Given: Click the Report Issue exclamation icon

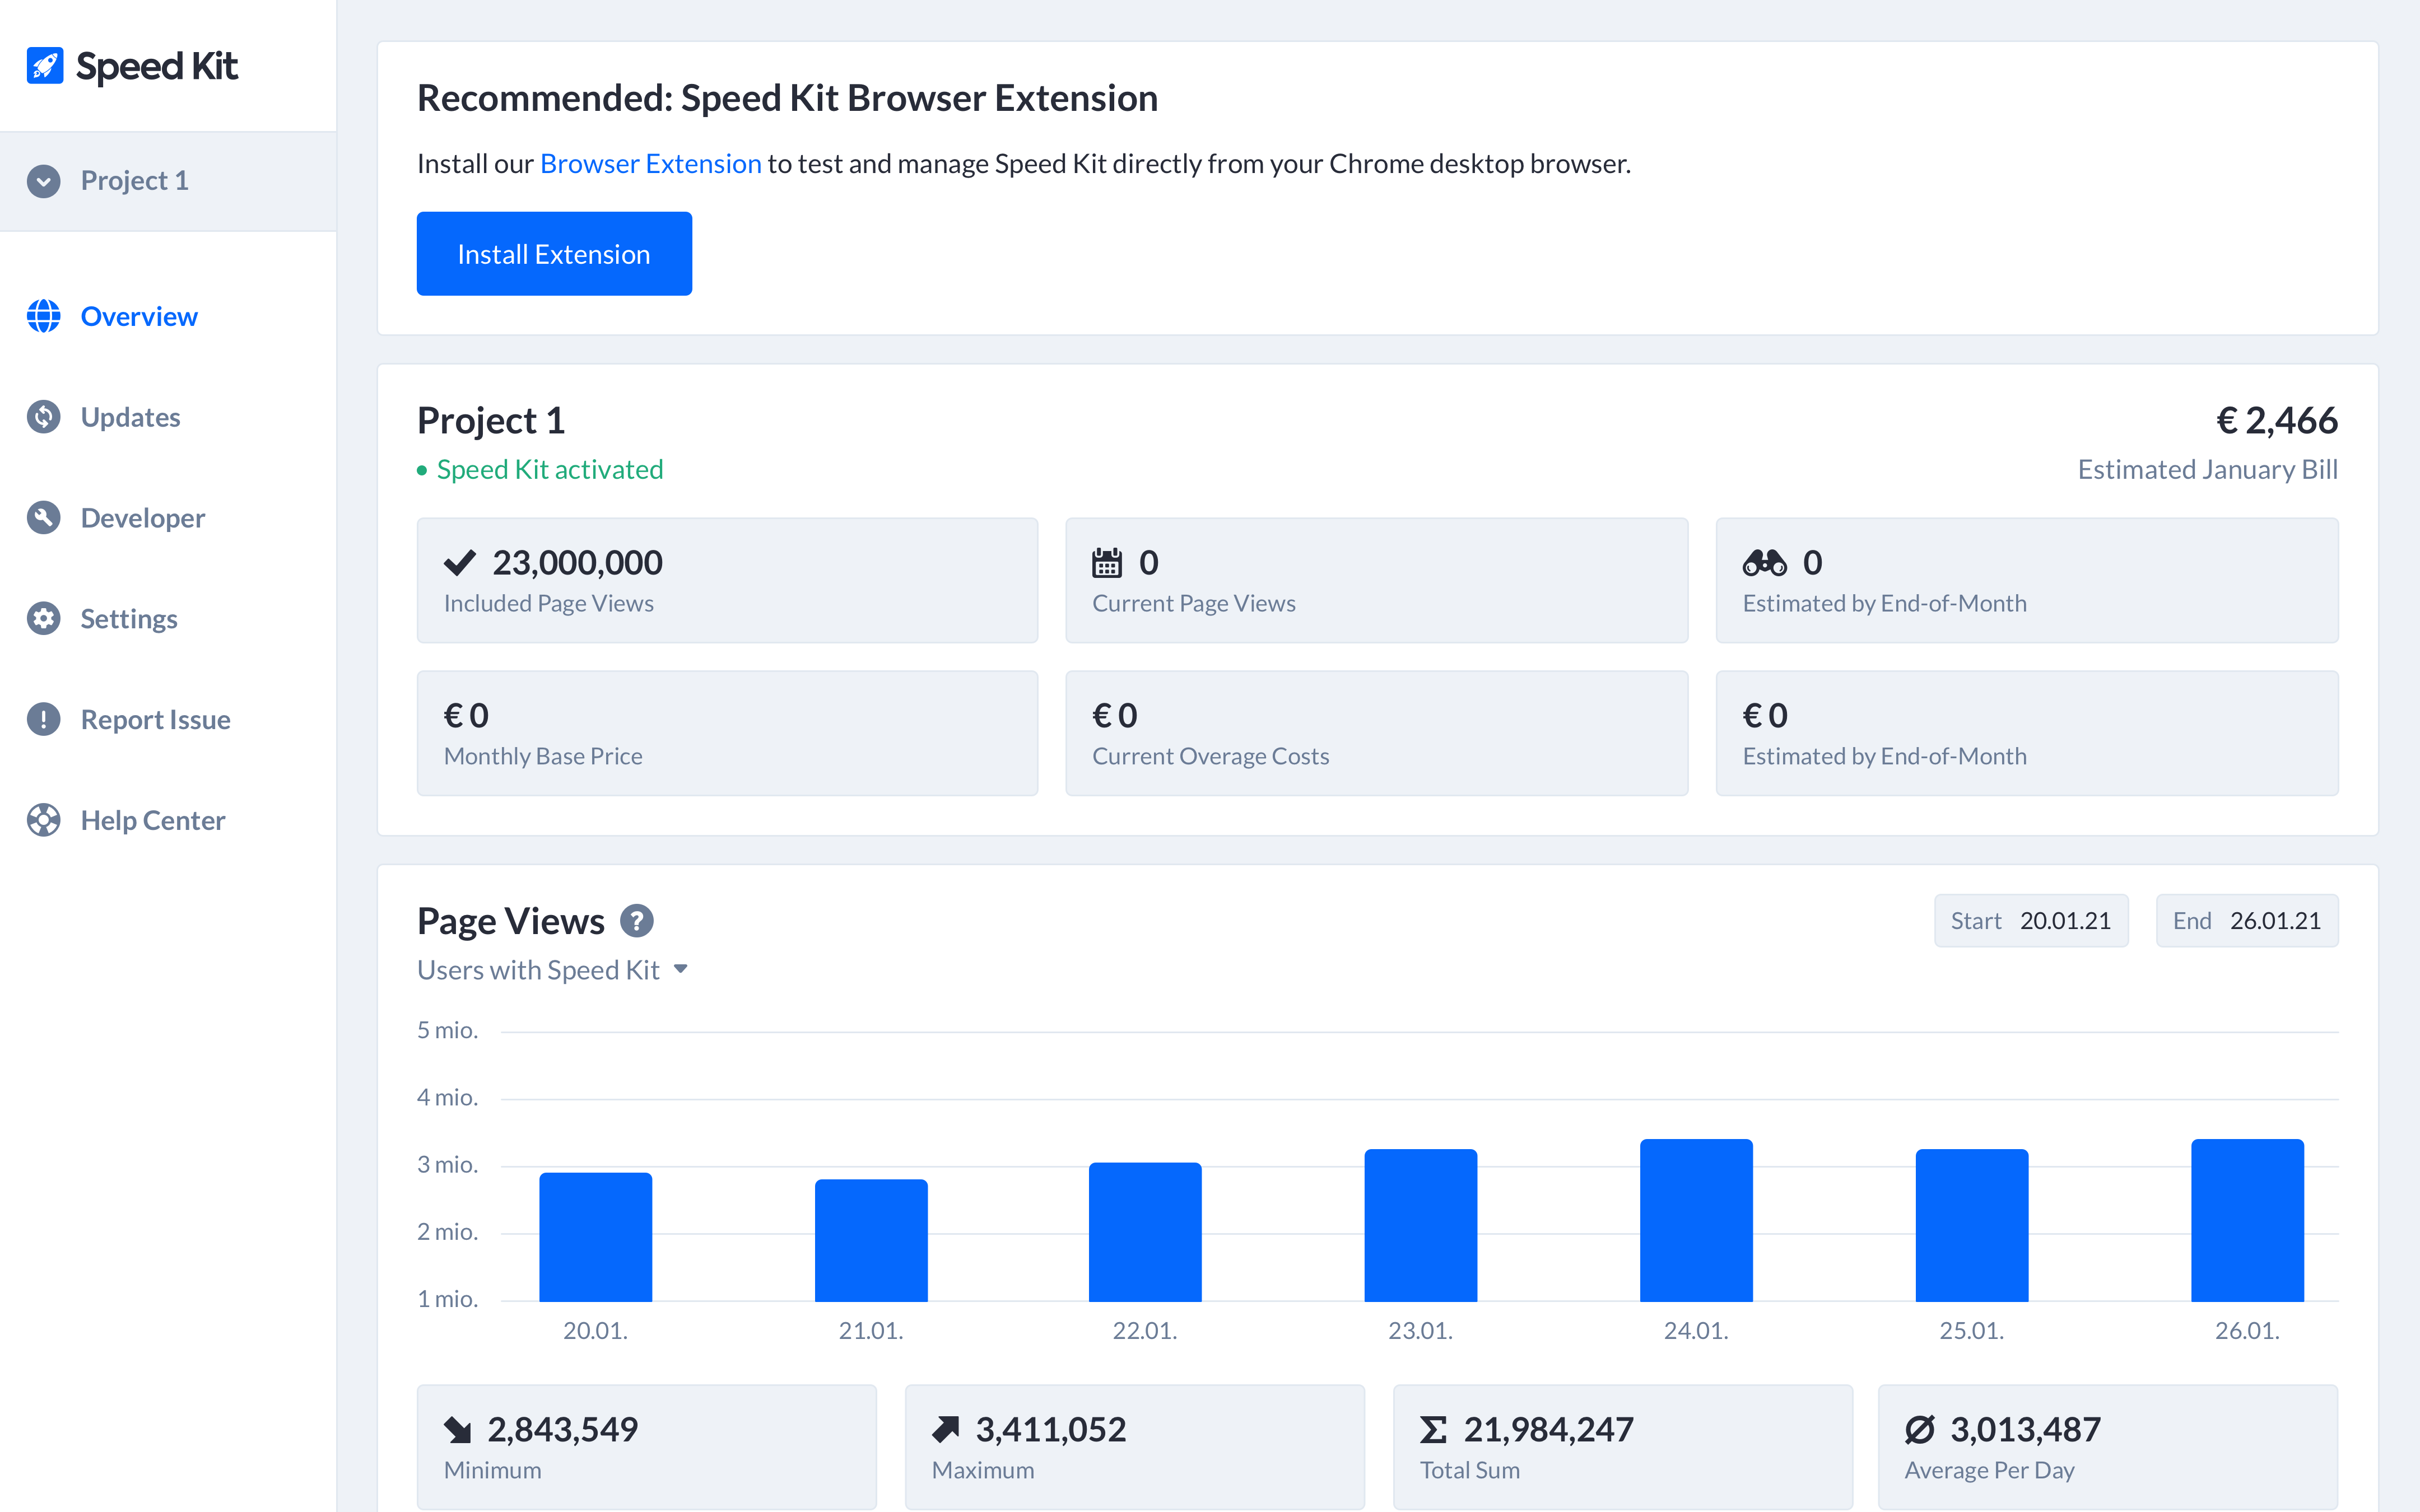Looking at the screenshot, I should click(44, 720).
